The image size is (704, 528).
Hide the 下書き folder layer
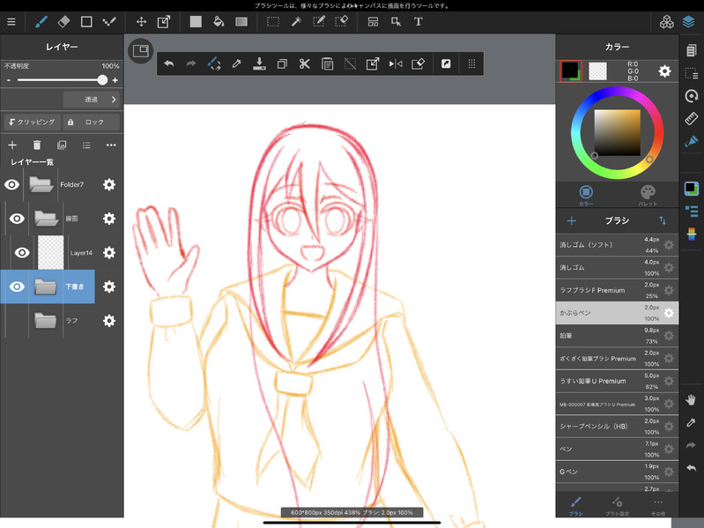point(17,286)
